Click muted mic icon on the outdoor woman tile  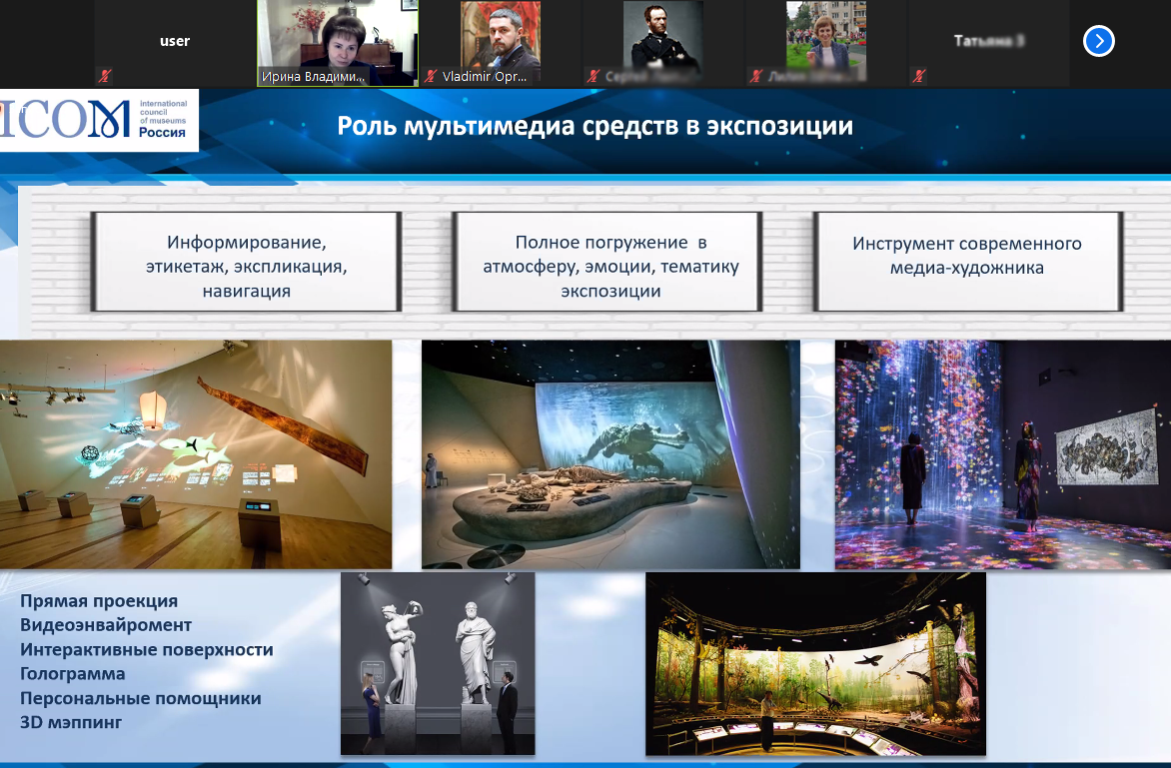pos(756,76)
